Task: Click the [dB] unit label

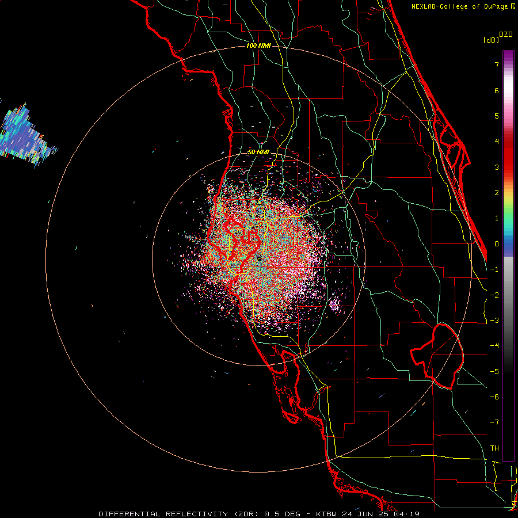Action: click(492, 40)
